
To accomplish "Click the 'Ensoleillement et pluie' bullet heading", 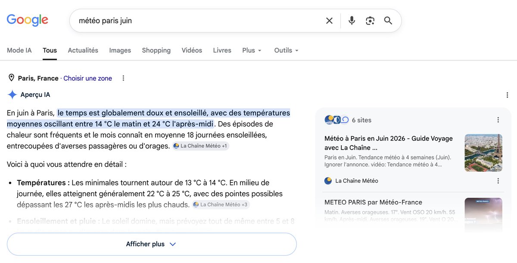I will pyautogui.click(x=59, y=221).
